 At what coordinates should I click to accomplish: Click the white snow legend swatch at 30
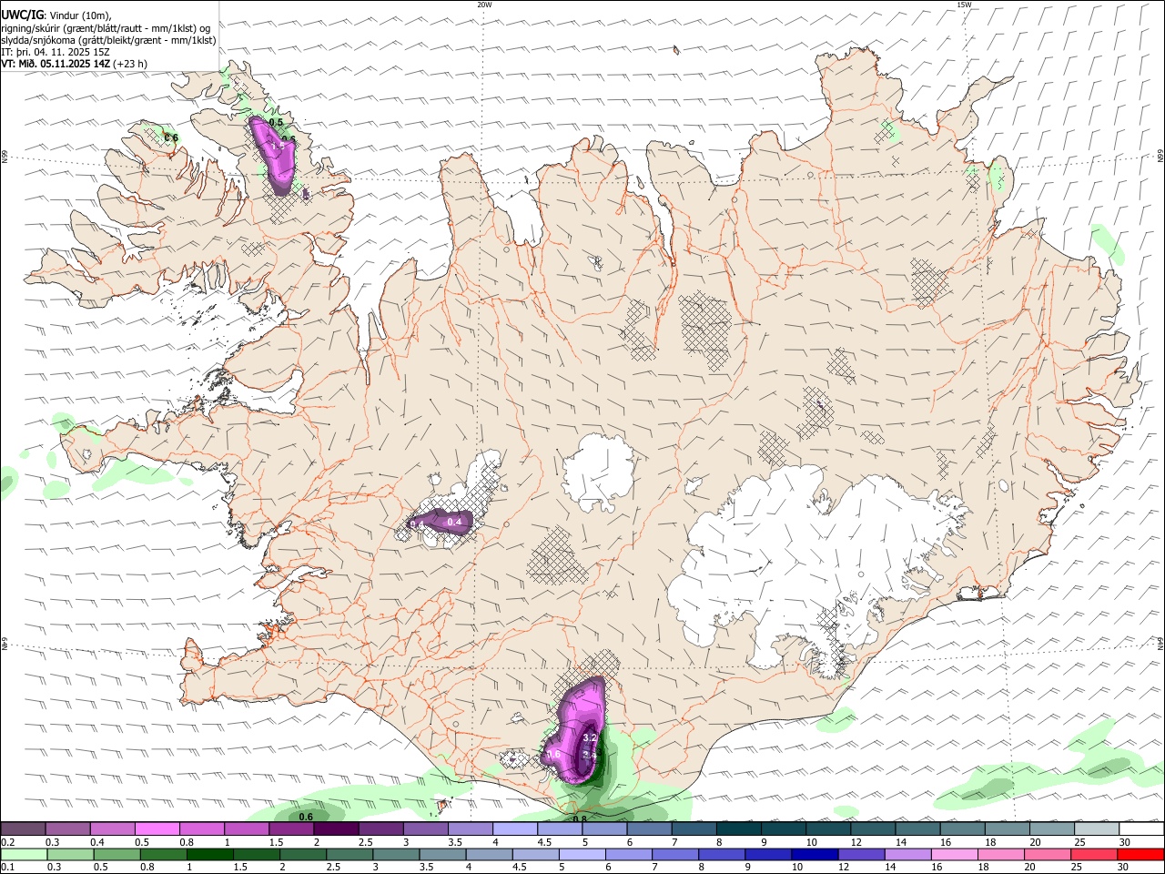click(1141, 829)
